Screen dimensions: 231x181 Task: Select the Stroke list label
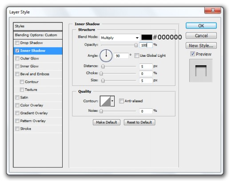pyautogui.click(x=26, y=129)
